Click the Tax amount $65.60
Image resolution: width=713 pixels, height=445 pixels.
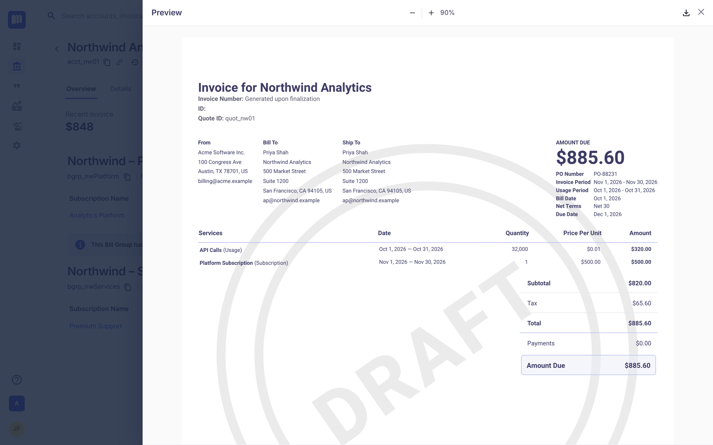[x=642, y=303]
